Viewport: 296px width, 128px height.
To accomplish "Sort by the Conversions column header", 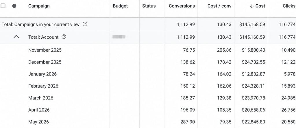I will (x=182, y=6).
